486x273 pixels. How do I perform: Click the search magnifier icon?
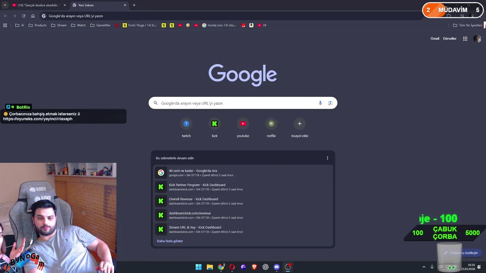pos(155,103)
